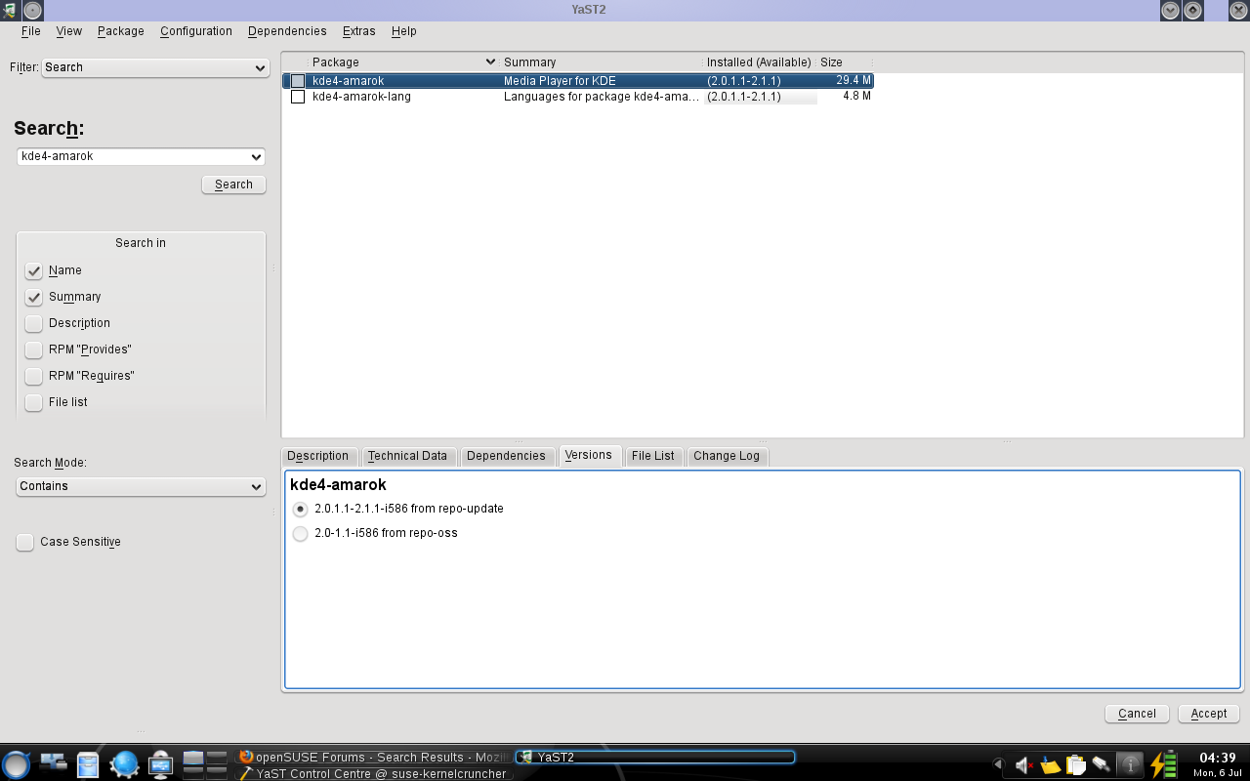
Task: Open the Search Mode Contains dropdown
Action: point(141,486)
